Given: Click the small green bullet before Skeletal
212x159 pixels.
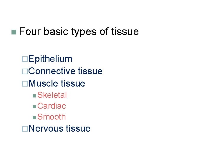Looking at the screenshot, I should pyautogui.click(x=34, y=95).
